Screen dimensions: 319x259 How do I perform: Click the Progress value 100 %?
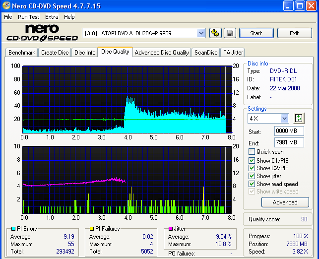(301, 236)
